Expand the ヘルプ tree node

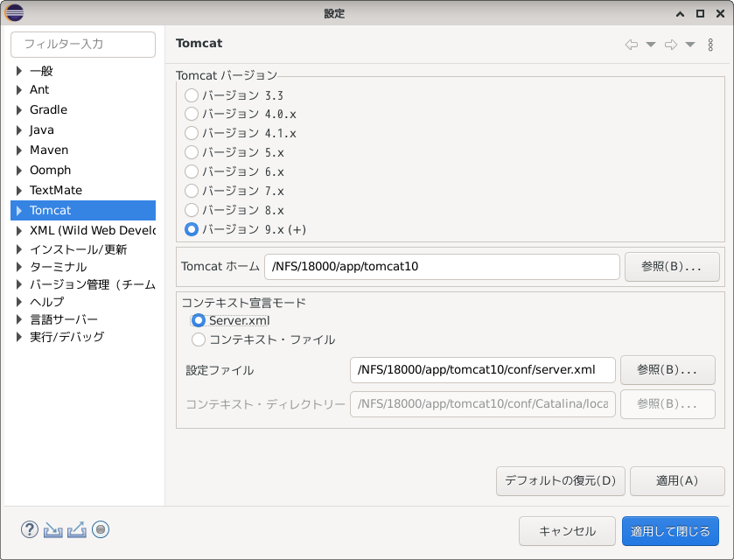click(18, 302)
